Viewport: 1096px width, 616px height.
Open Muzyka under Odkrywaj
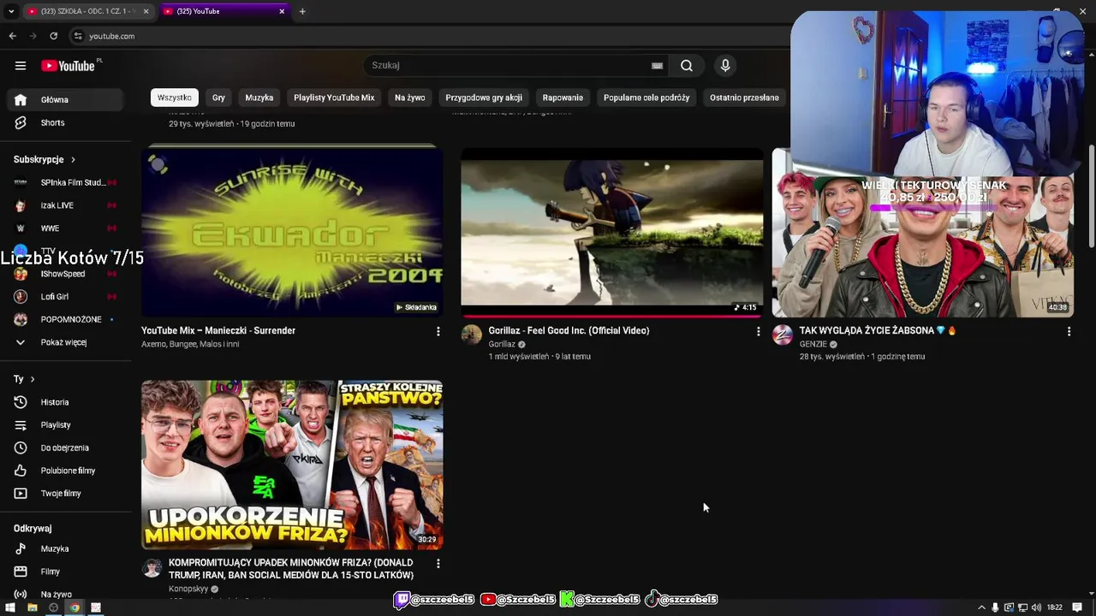click(x=67, y=549)
